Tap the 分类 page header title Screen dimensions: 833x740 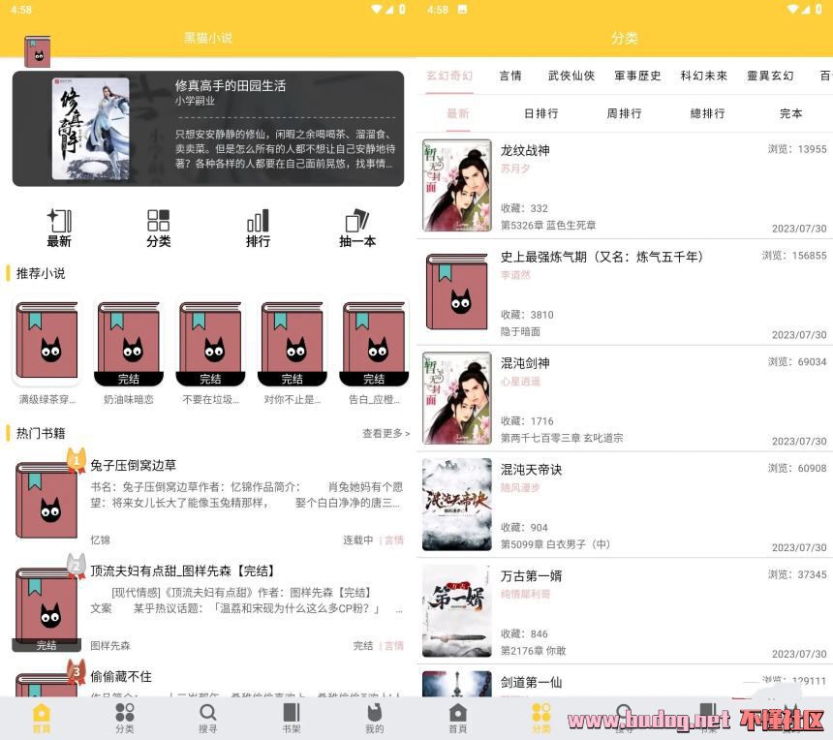click(x=625, y=38)
